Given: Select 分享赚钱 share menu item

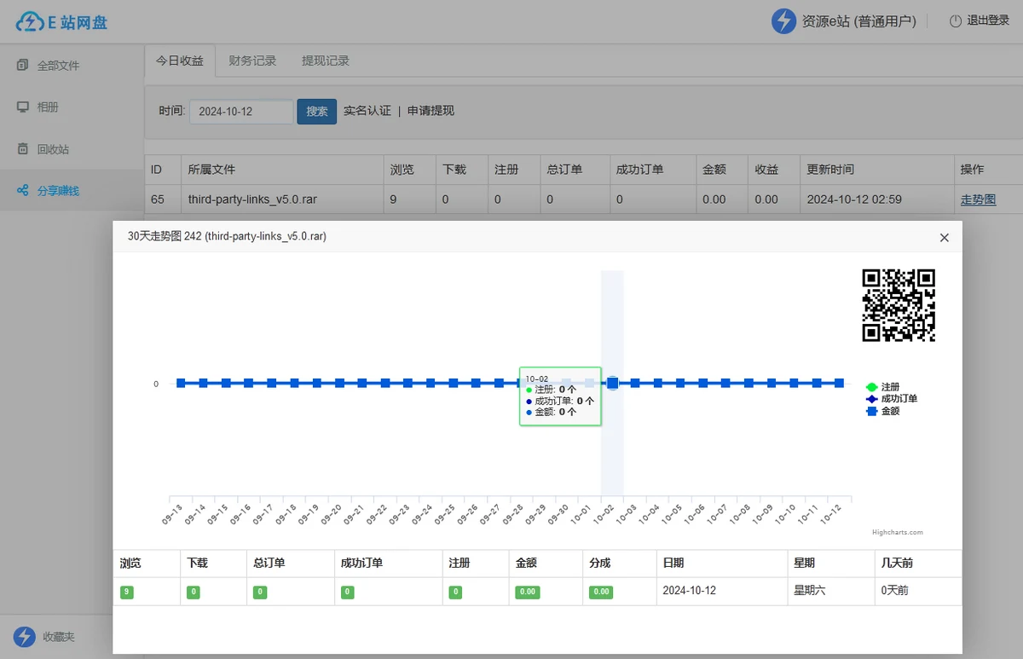Looking at the screenshot, I should [58, 191].
